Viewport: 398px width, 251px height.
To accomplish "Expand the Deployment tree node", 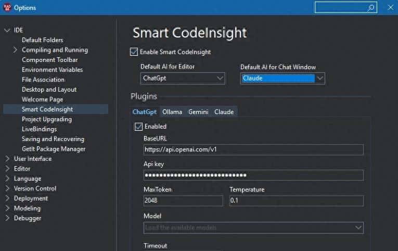I will (x=7, y=198).
